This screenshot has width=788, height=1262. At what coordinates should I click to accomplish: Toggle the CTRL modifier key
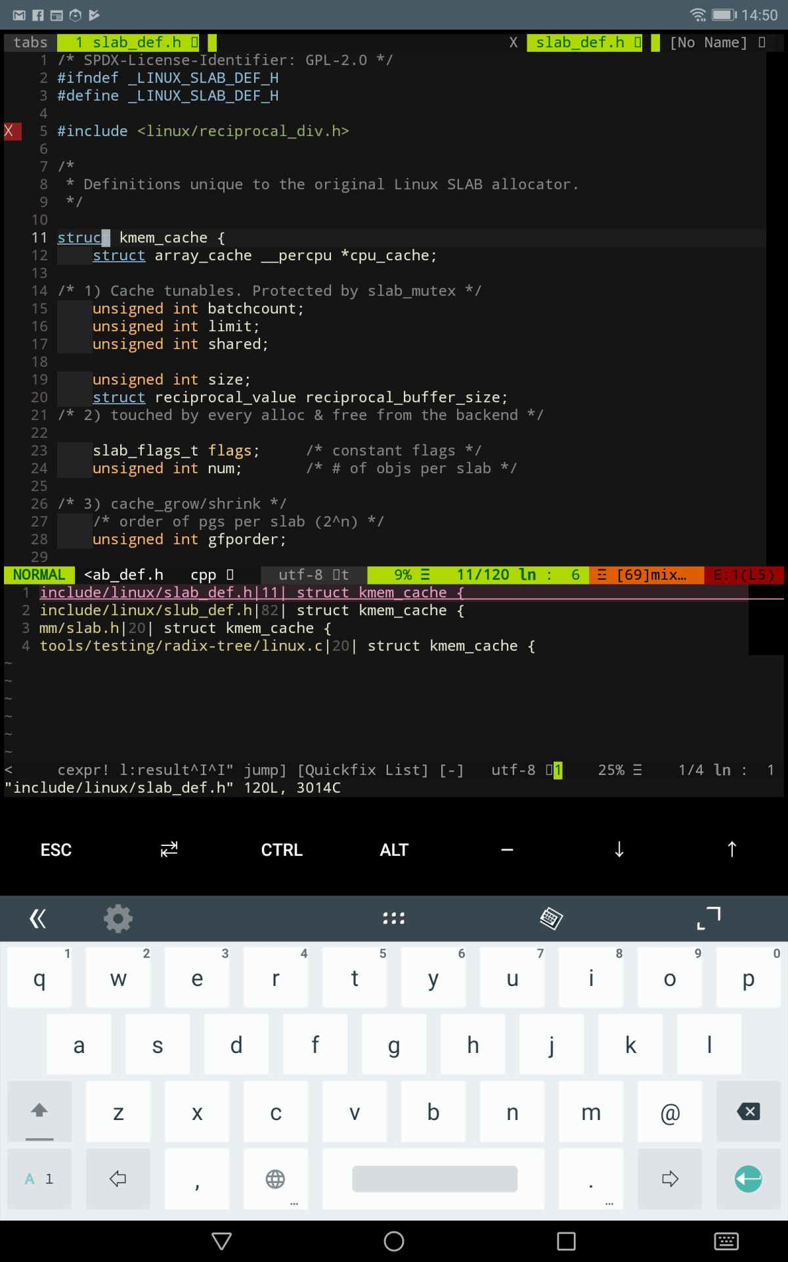coord(282,850)
